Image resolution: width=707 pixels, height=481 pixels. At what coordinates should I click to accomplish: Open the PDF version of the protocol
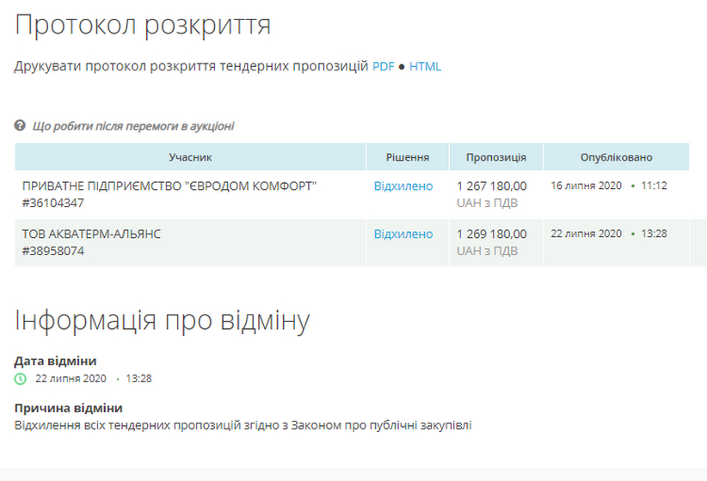[x=383, y=66]
